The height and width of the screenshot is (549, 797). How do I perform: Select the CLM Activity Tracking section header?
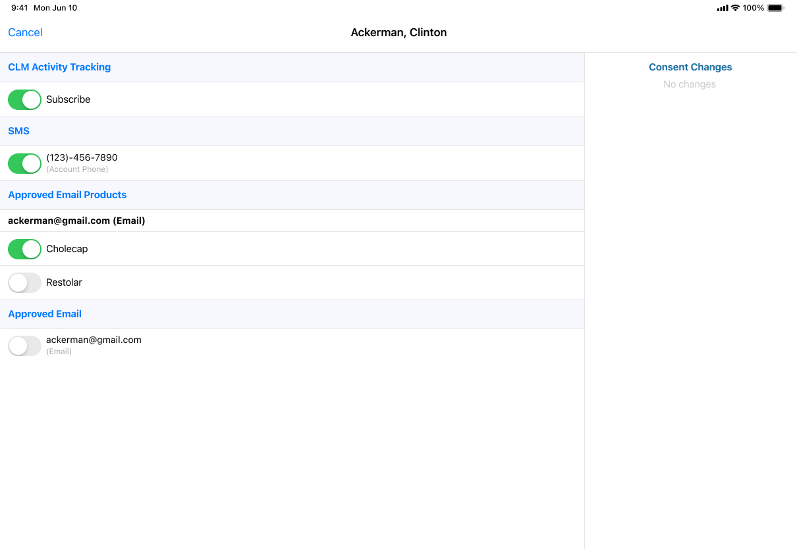pyautogui.click(x=59, y=67)
